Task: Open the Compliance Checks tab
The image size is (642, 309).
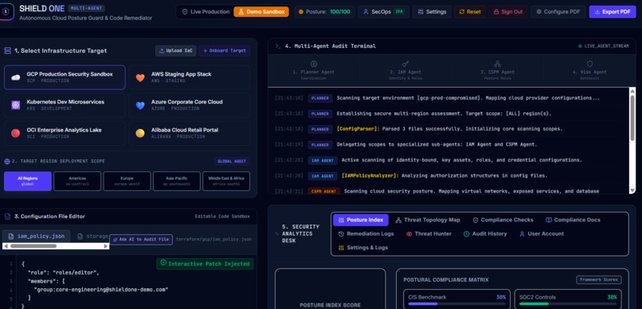Action: (503, 220)
